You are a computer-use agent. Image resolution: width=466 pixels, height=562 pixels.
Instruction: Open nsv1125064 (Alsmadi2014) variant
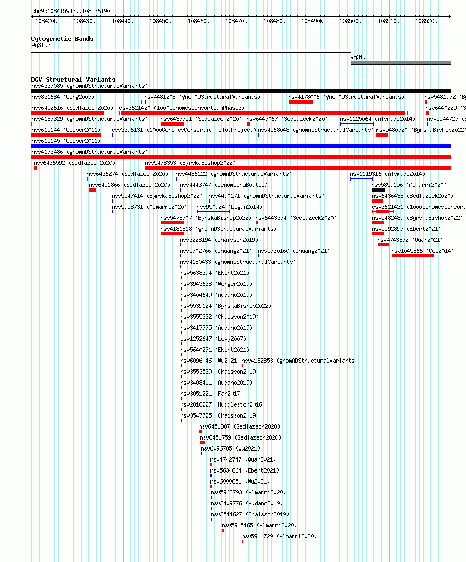378,119
